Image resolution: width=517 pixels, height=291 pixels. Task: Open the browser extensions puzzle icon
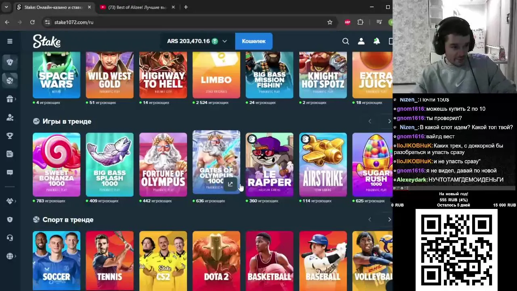pos(360,22)
